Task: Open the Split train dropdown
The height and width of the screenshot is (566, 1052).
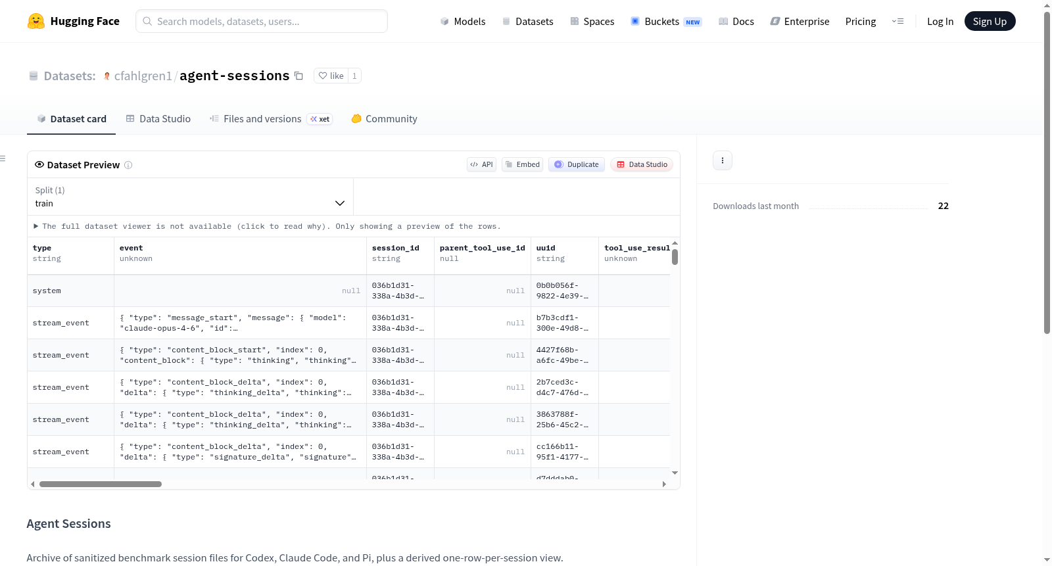Action: click(x=190, y=197)
